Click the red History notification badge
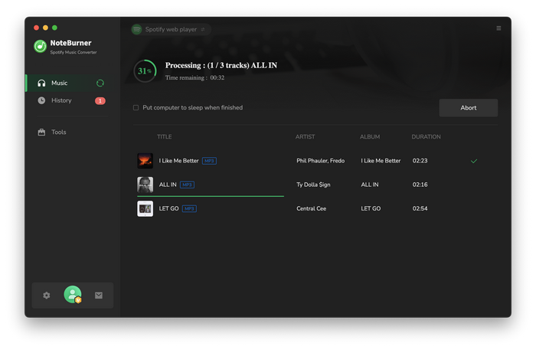This screenshot has height=350, width=536. [x=100, y=101]
